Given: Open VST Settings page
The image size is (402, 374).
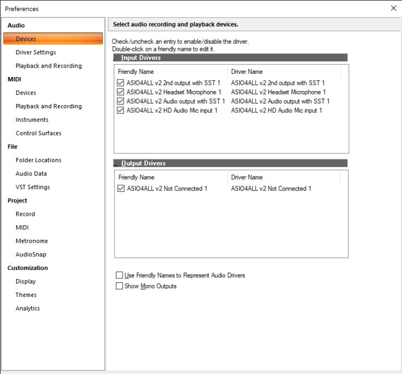Looking at the screenshot, I should click(33, 187).
